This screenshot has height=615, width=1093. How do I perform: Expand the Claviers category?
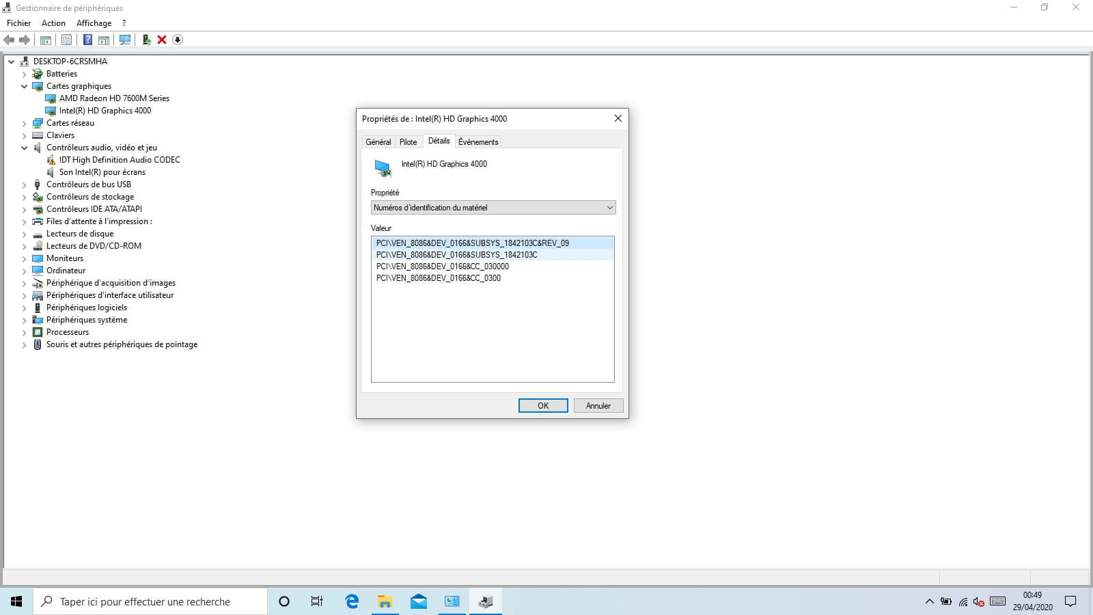point(24,135)
